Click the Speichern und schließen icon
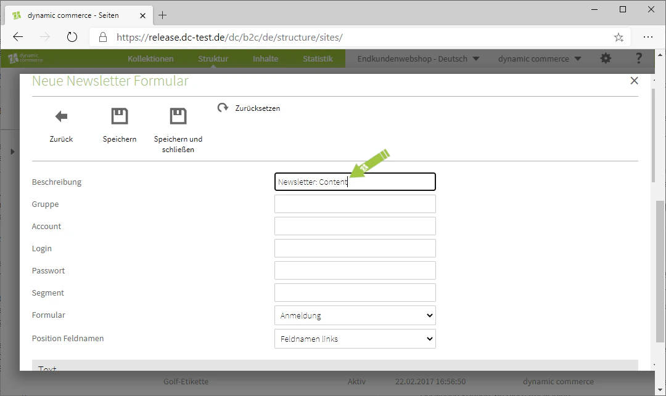Viewport: 666px width, 396px height. tap(178, 116)
